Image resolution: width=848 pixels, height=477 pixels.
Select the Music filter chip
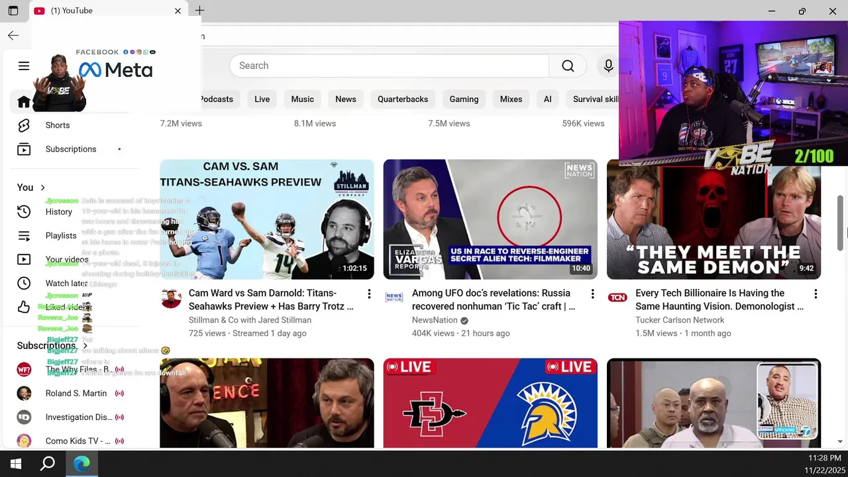click(x=303, y=99)
